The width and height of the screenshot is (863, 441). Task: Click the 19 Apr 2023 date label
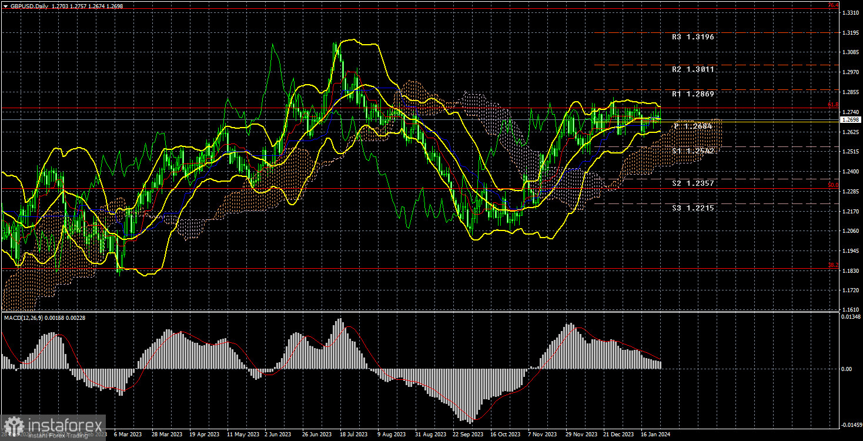[x=203, y=435]
